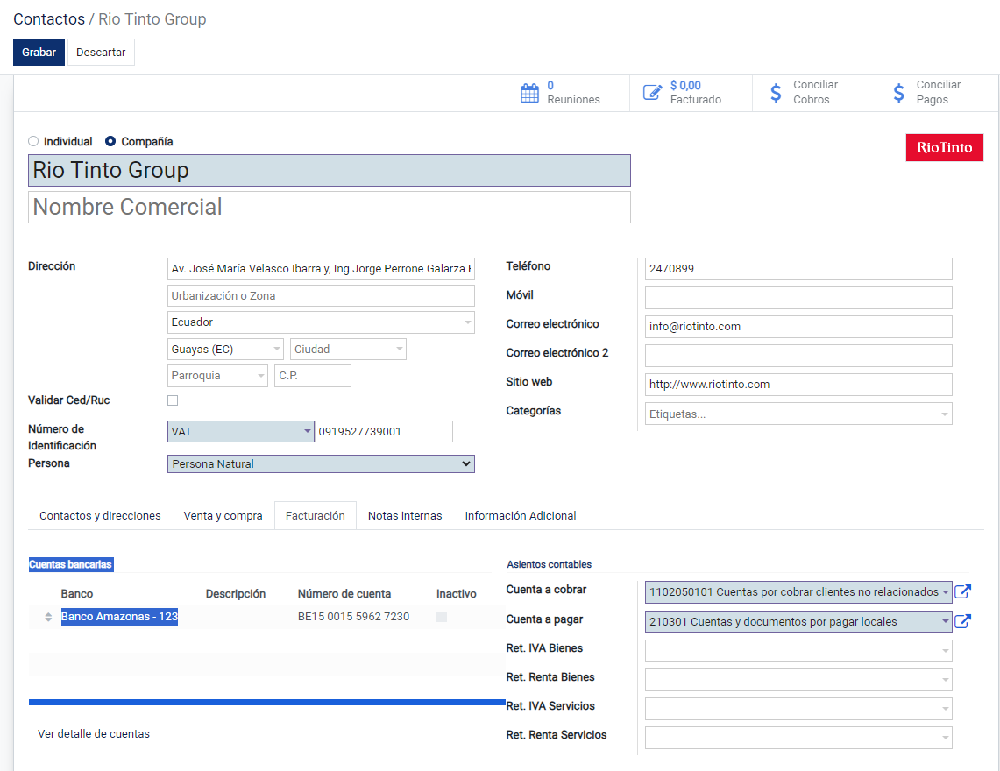Open the VAT identification type dropdown
This screenshot has height=771, width=1000.
tap(240, 432)
